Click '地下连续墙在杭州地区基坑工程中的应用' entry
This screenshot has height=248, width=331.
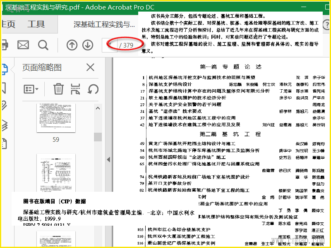tap(192, 118)
